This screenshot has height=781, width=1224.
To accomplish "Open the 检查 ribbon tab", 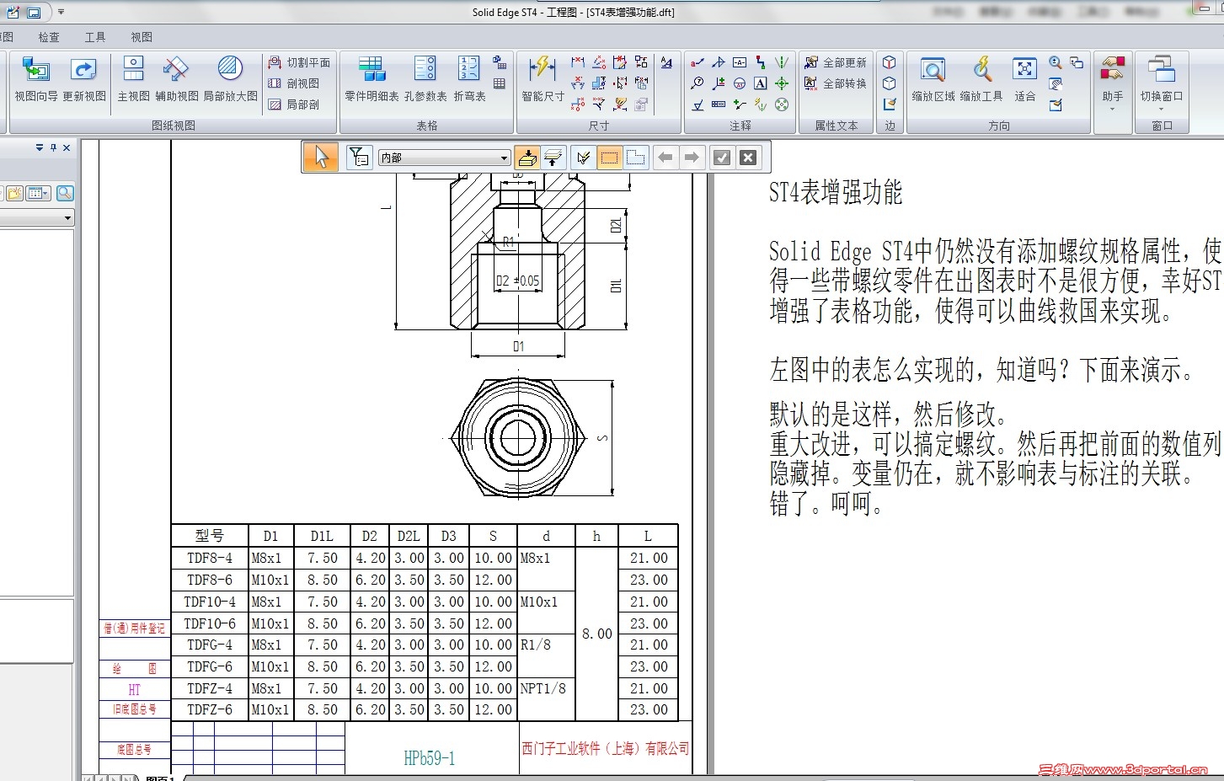I will tap(49, 37).
